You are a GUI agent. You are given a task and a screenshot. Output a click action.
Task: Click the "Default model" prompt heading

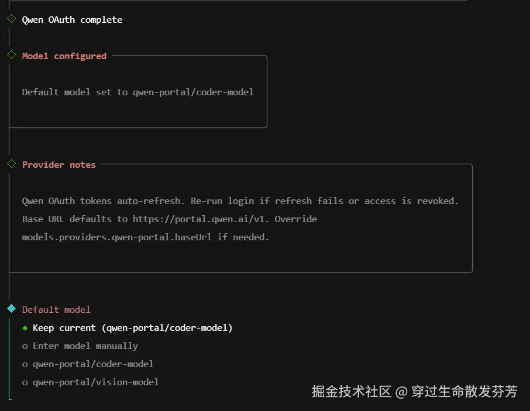click(x=56, y=310)
